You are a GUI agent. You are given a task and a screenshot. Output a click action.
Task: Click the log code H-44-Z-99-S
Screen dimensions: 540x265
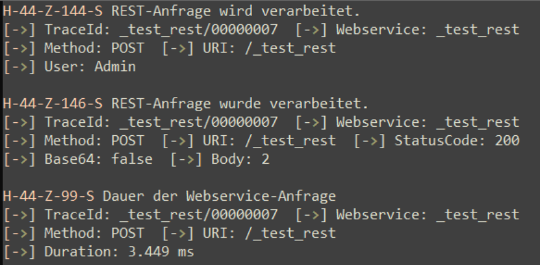(x=49, y=196)
